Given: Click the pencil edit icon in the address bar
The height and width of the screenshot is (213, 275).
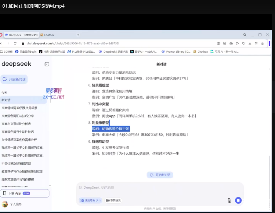Looking at the screenshot, I should coord(225,44).
